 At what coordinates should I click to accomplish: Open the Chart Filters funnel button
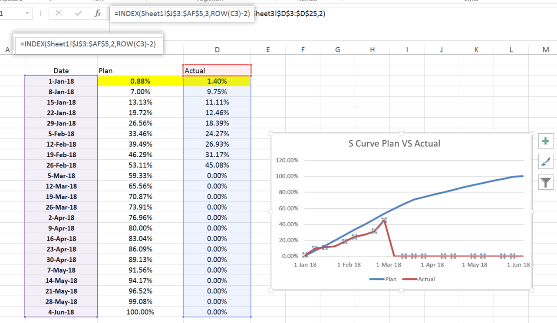coord(546,182)
